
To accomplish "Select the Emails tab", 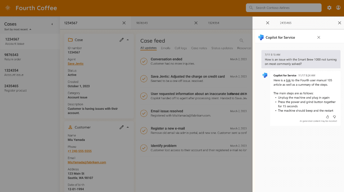I will click(x=166, y=48).
